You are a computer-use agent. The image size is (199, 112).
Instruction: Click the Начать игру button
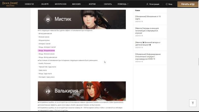188,4
